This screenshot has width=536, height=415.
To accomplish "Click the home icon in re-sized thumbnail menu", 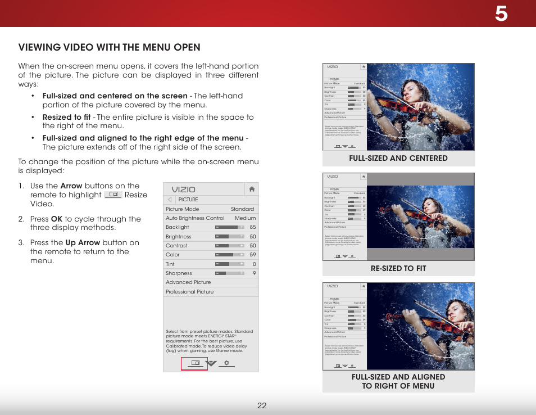I will click(x=364, y=177).
